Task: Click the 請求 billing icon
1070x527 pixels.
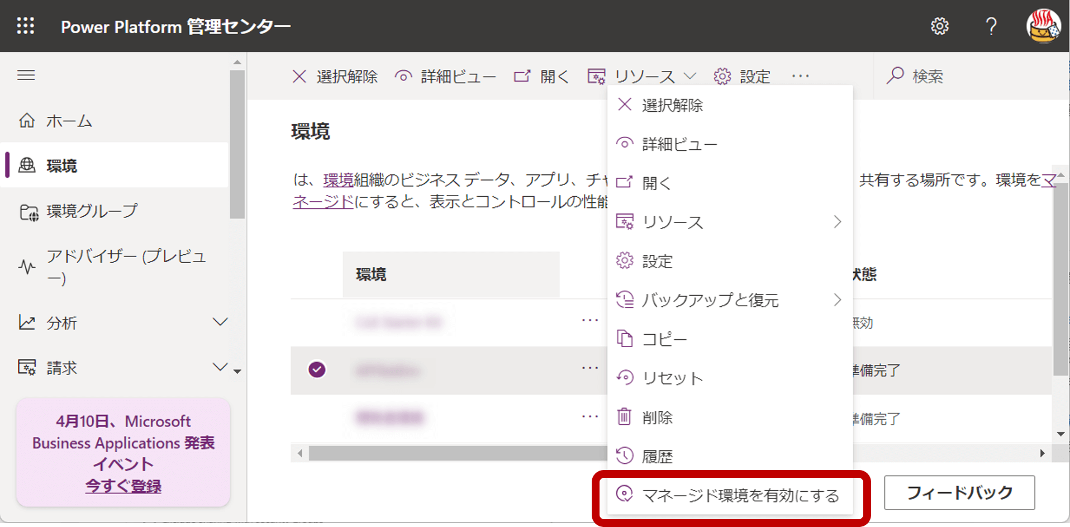Action: pos(27,367)
